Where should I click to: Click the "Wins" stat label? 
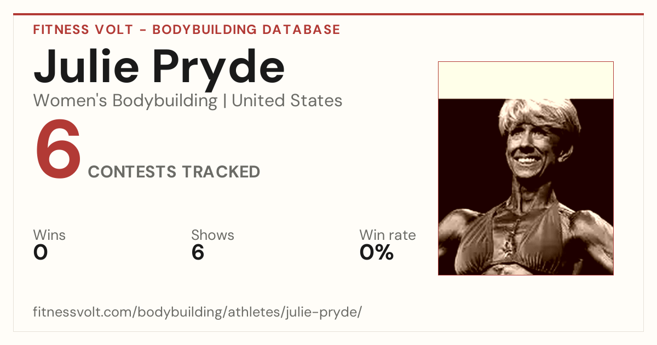pos(49,235)
